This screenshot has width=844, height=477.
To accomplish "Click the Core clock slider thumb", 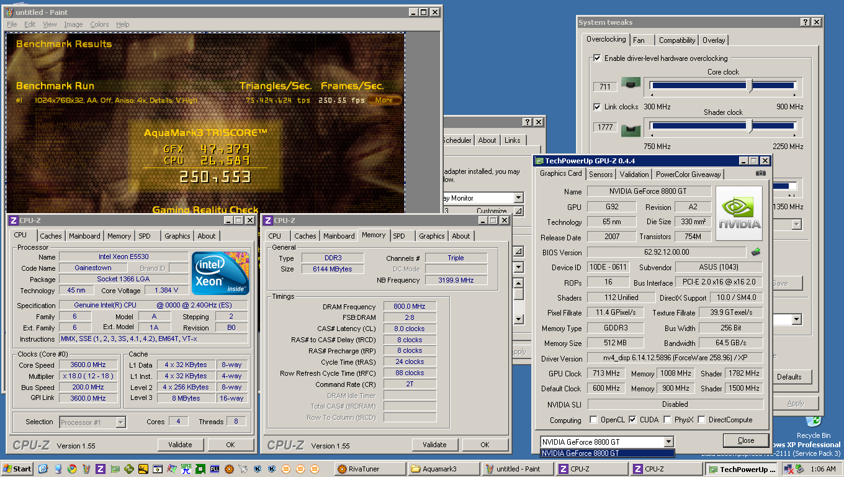I will [x=750, y=85].
